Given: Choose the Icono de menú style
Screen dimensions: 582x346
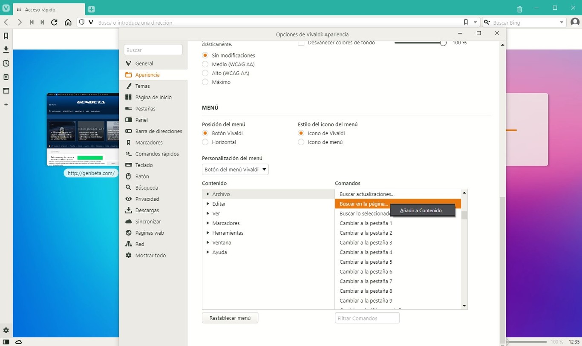Looking at the screenshot, I should (x=301, y=142).
